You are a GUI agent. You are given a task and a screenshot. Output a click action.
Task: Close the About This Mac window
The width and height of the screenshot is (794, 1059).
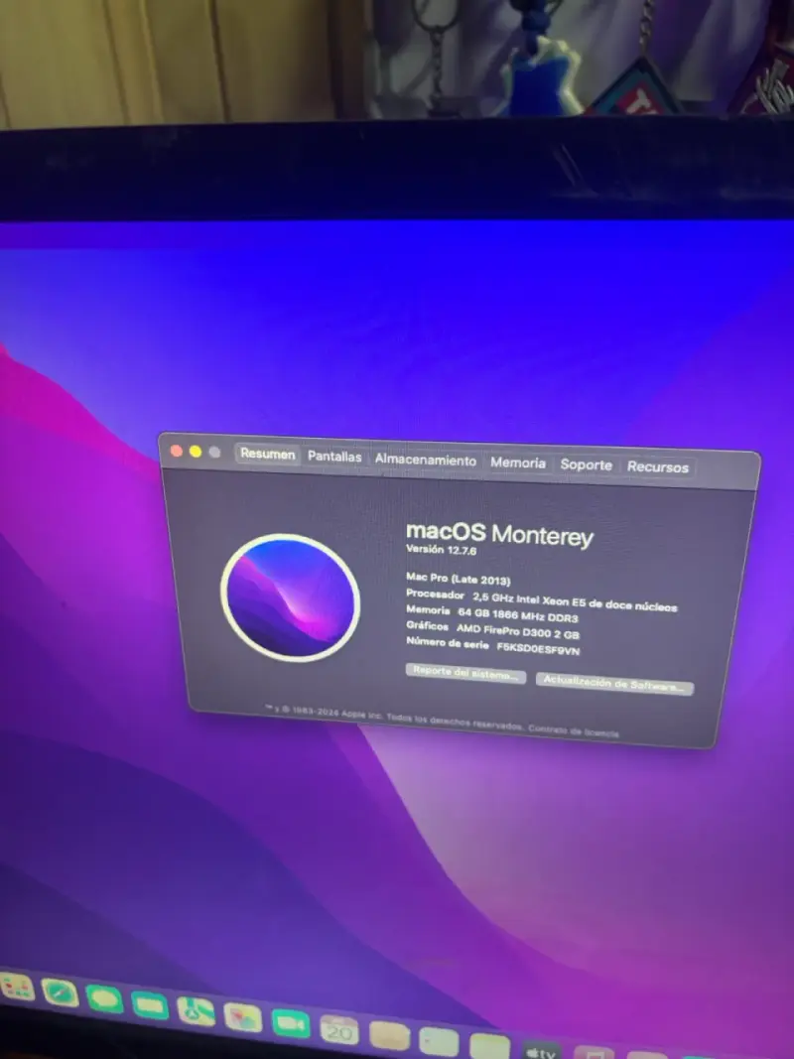pos(177,451)
